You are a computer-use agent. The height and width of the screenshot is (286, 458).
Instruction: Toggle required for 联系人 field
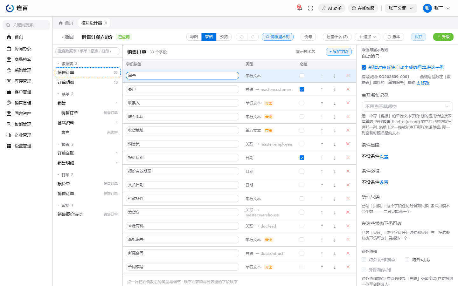click(302, 103)
